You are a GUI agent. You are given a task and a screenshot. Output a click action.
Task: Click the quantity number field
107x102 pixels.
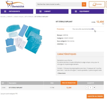pos(90,88)
